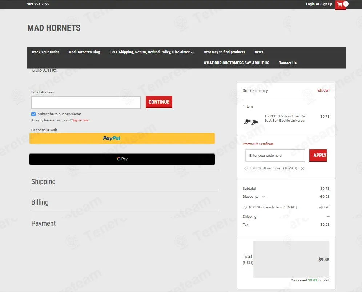Viewport: 362px width, 292px height.
Task: Open Track Your Order menu item
Action: click(45, 52)
